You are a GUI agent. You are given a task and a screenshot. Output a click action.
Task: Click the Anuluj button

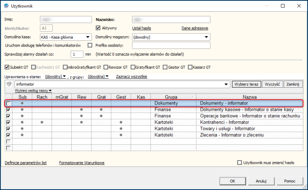coord(261,181)
